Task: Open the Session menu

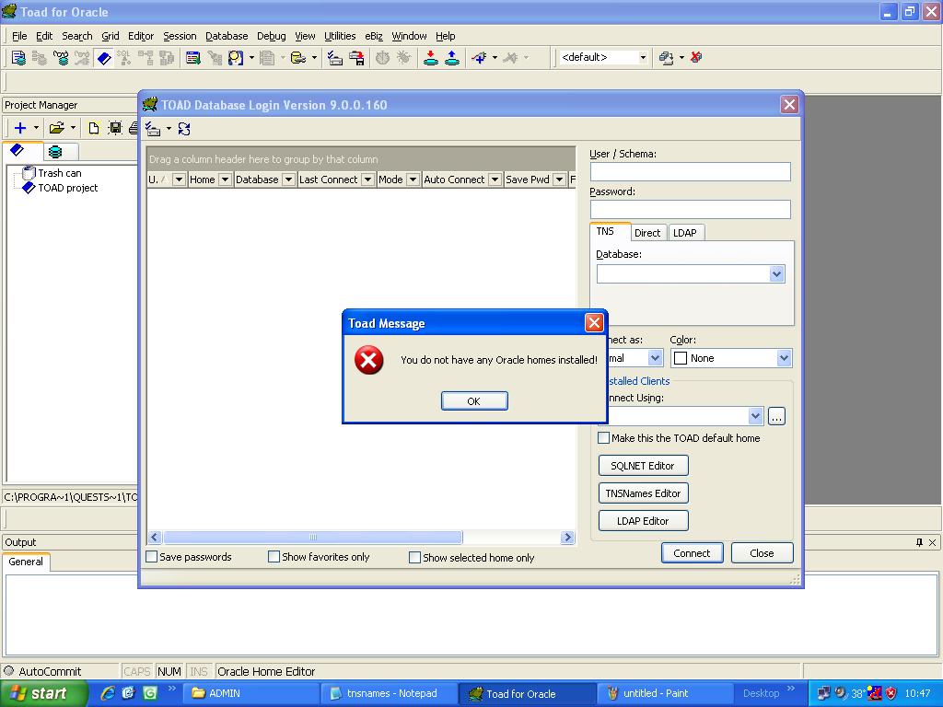Action: point(180,36)
